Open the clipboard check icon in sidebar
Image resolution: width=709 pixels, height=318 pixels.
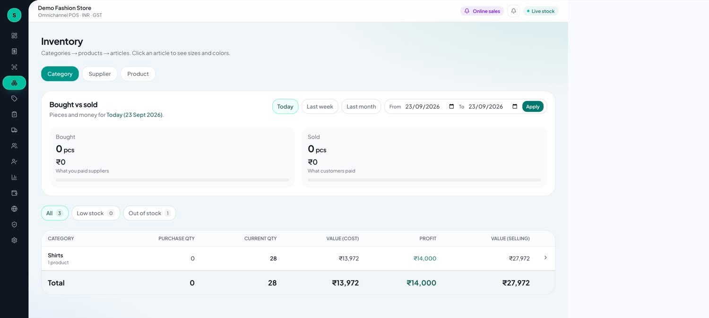14,114
